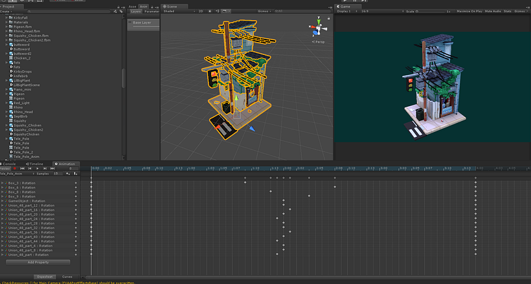Click the Search by Label tag icon

tap(121, 12)
